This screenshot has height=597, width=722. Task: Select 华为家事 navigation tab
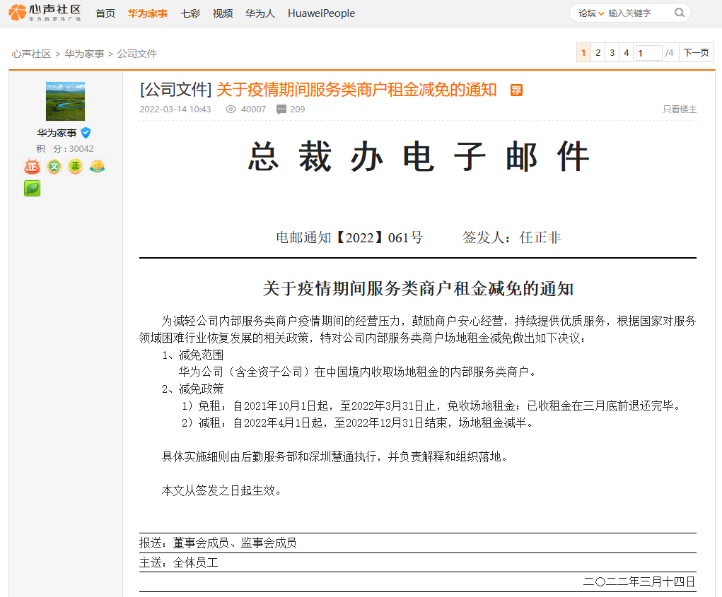coord(148,14)
